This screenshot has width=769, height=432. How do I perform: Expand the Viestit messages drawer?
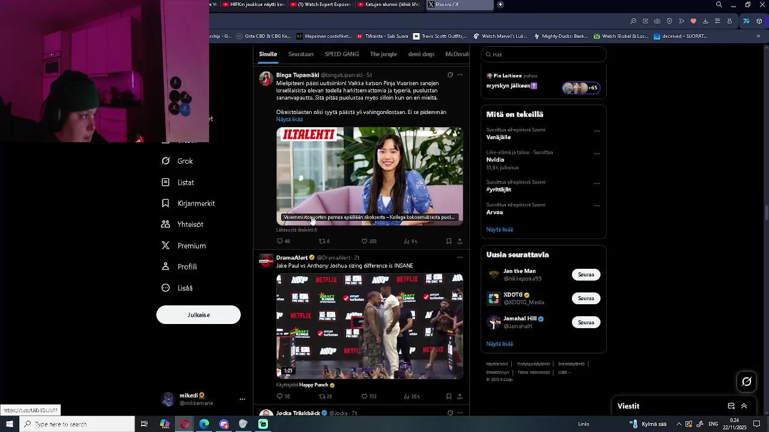[x=744, y=406]
